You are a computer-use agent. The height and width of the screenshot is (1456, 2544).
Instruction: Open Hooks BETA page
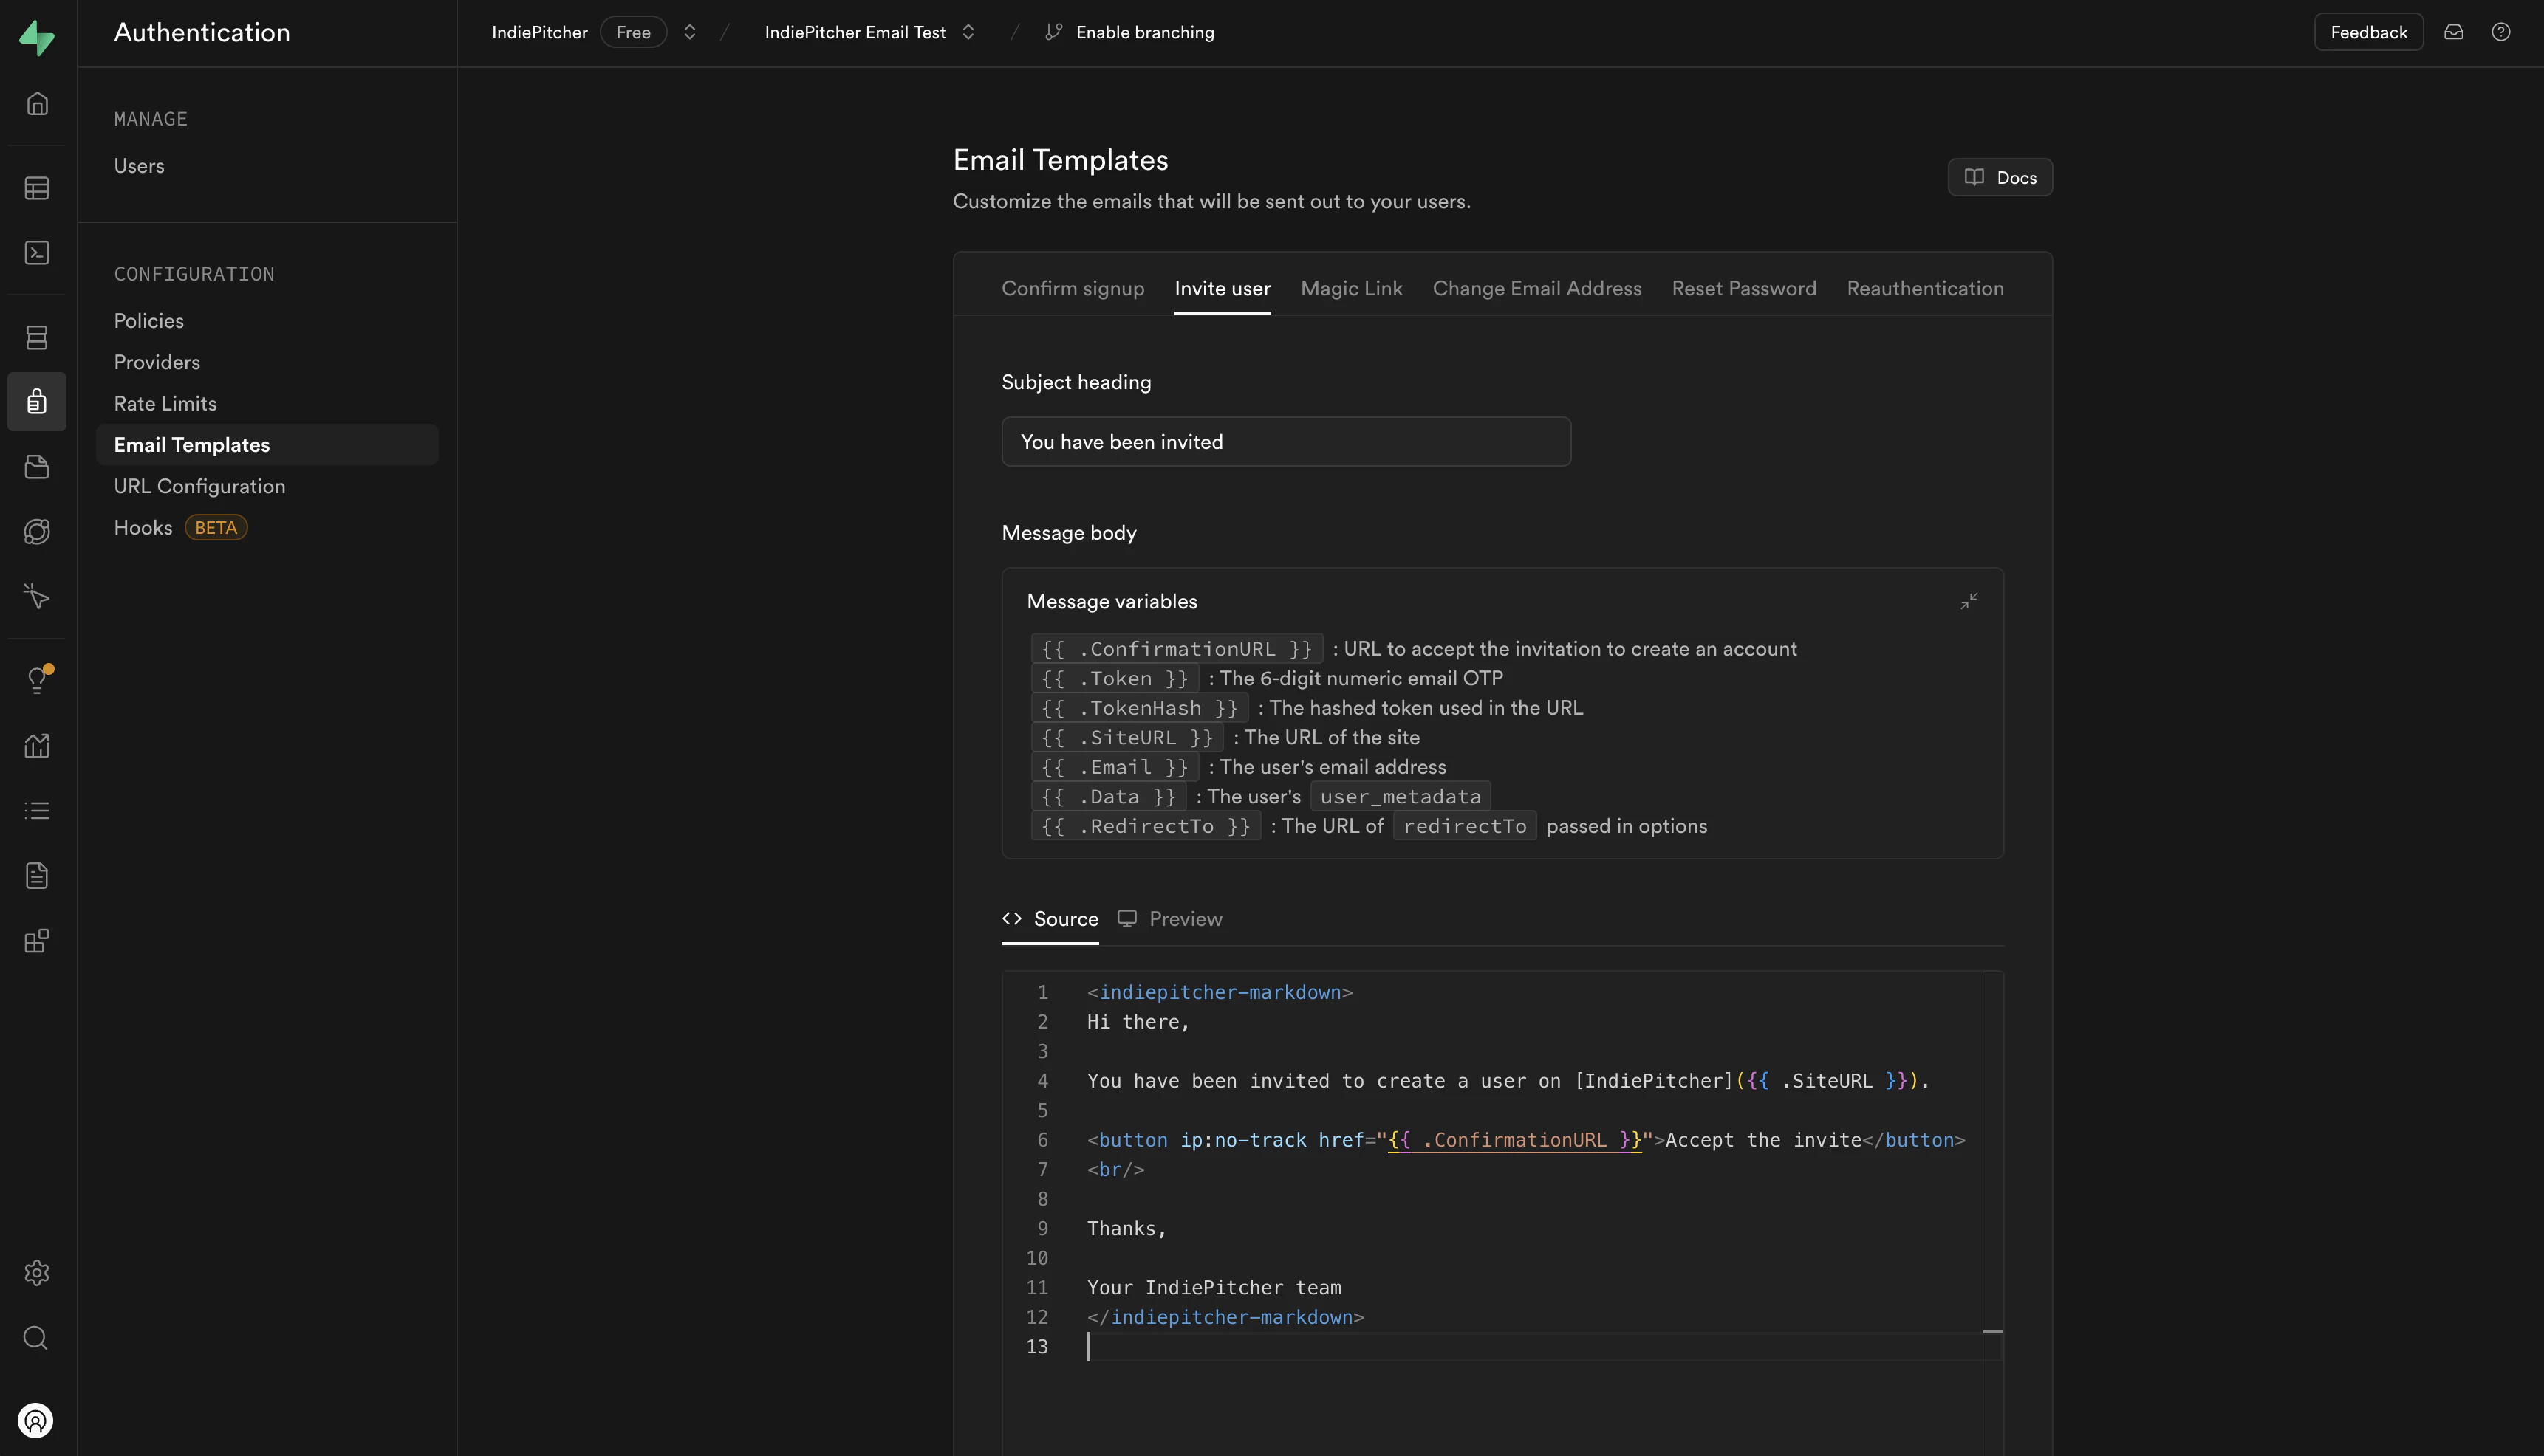pyautogui.click(x=180, y=527)
